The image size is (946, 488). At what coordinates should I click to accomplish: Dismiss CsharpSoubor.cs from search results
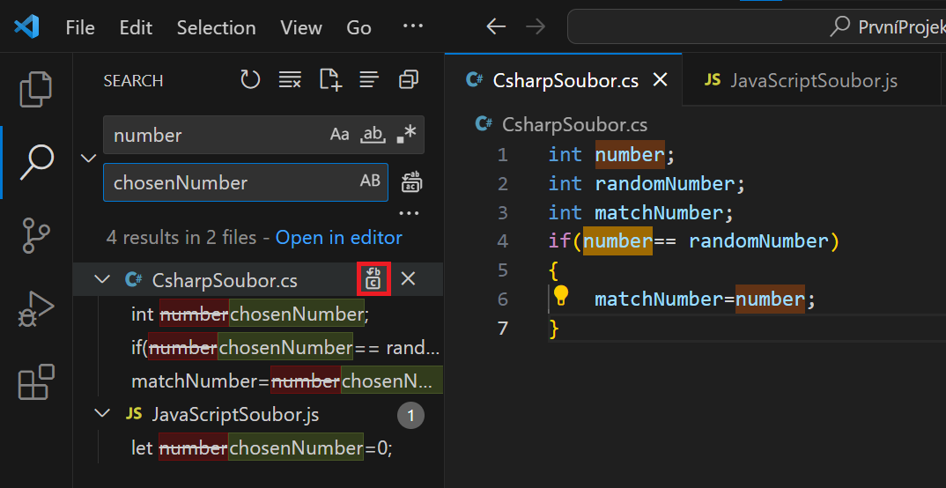[409, 278]
